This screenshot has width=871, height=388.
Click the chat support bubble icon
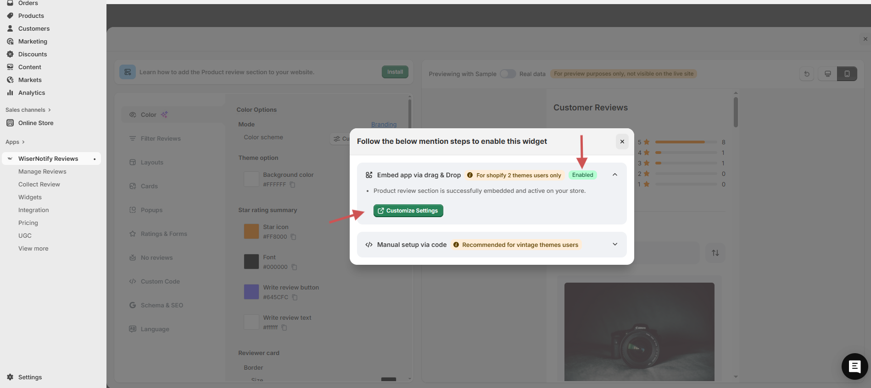point(854,366)
